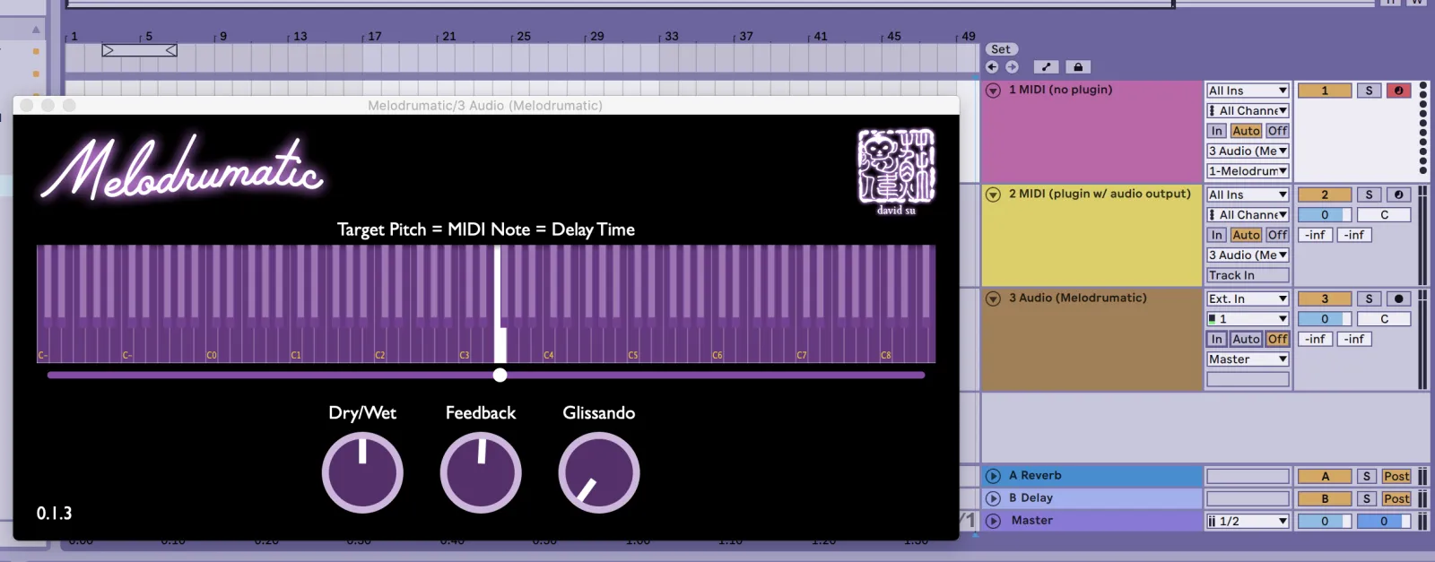Click track 3 pan field C

tap(1384, 319)
